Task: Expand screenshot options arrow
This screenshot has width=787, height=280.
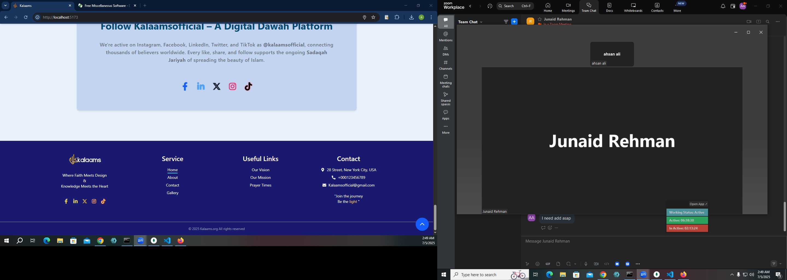Action: click(x=575, y=264)
